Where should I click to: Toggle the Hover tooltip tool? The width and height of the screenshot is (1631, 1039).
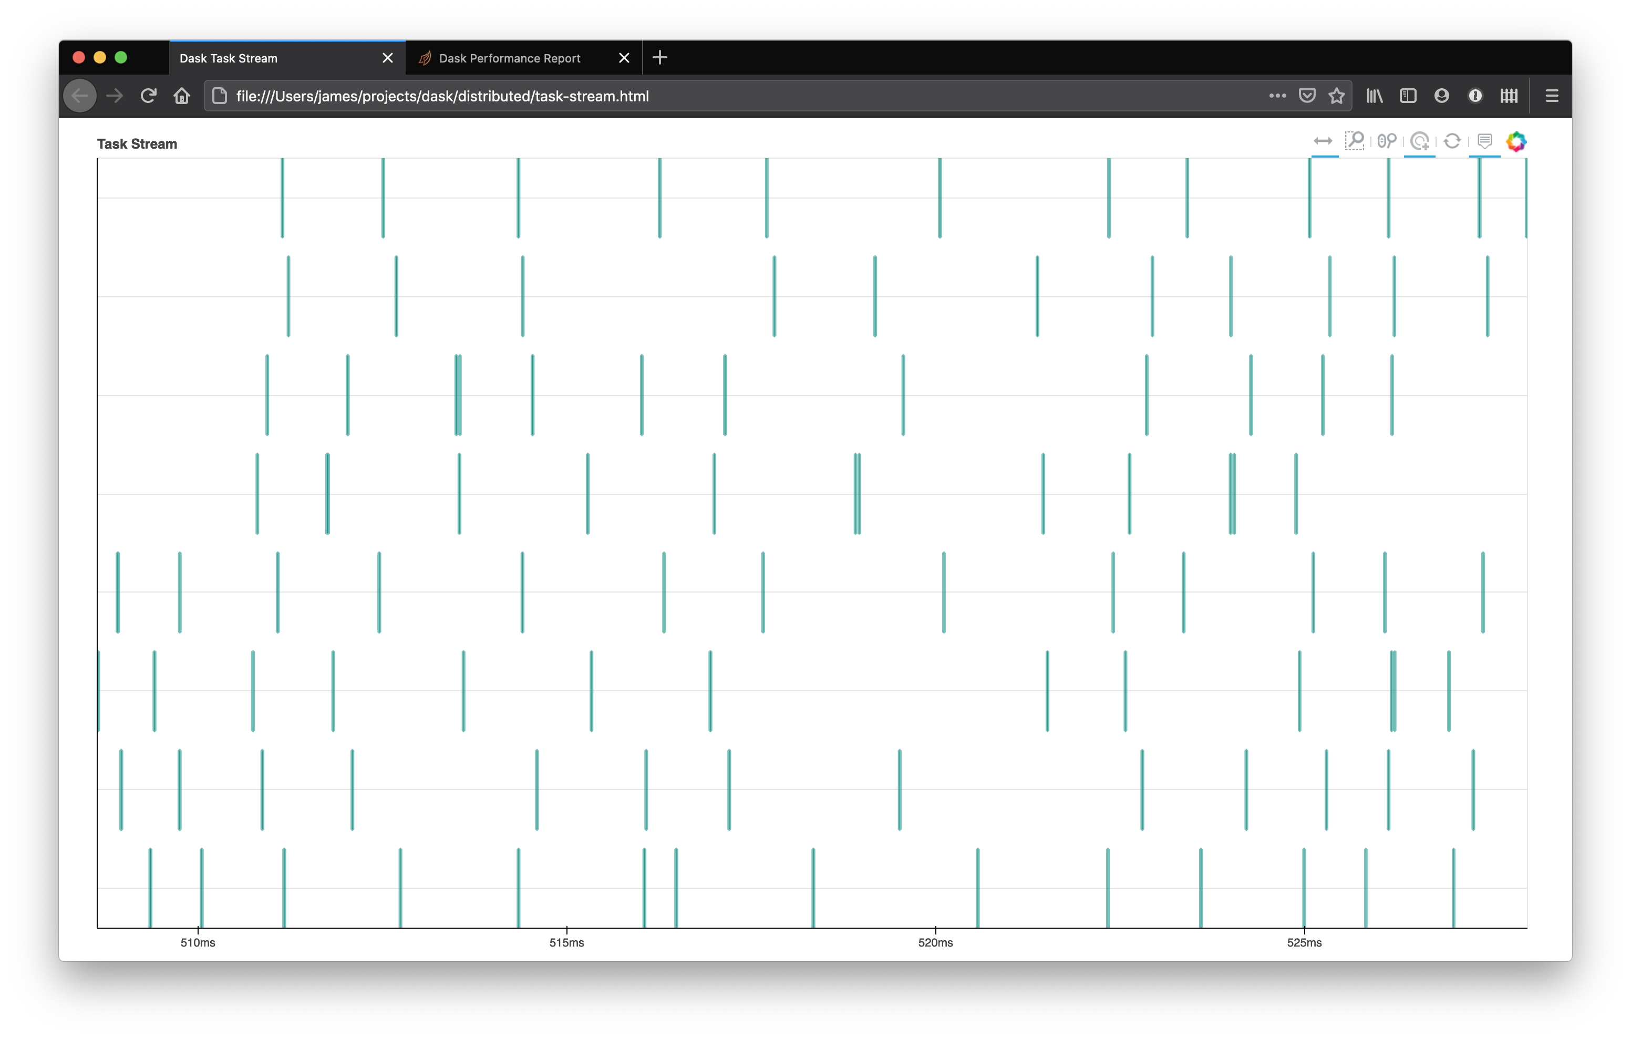pyautogui.click(x=1485, y=141)
